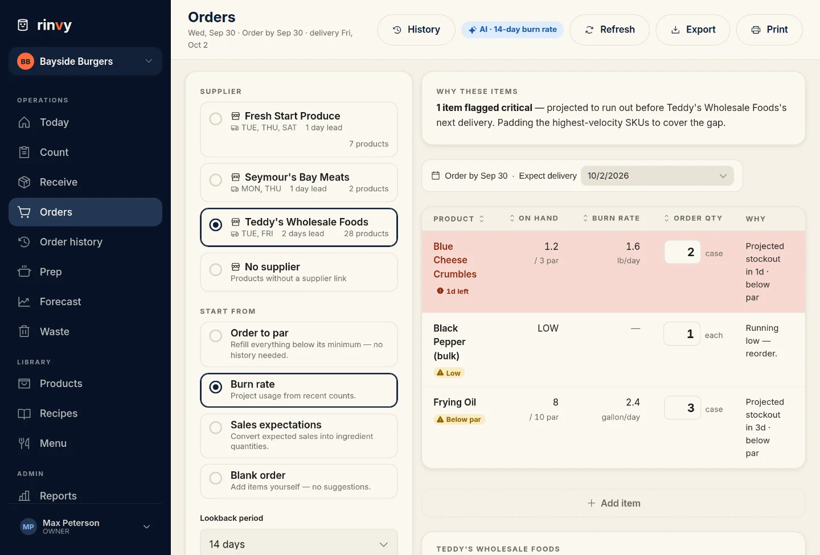Click the store icon beside Fresh Start Produce

tap(235, 116)
